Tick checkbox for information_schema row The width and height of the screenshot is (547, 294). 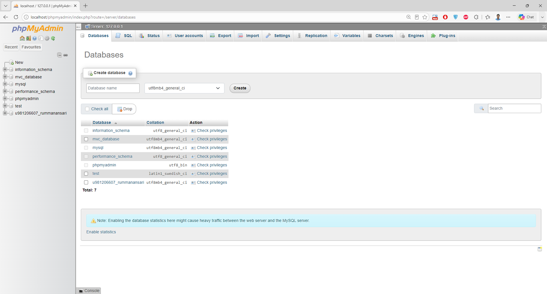(86, 130)
